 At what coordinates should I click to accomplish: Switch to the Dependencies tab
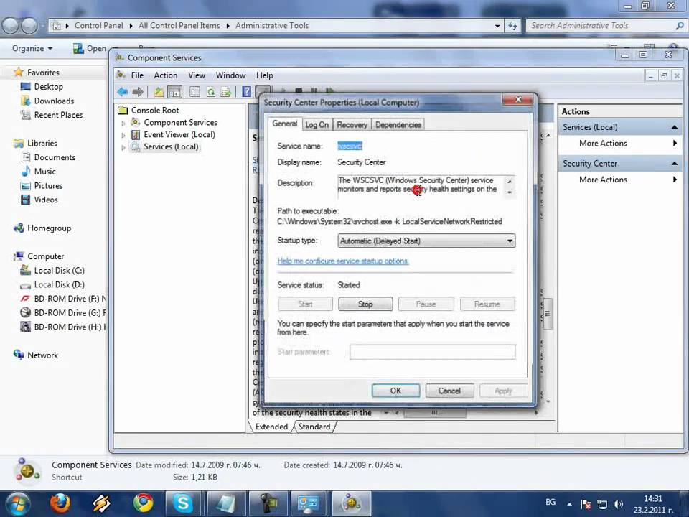coord(398,125)
